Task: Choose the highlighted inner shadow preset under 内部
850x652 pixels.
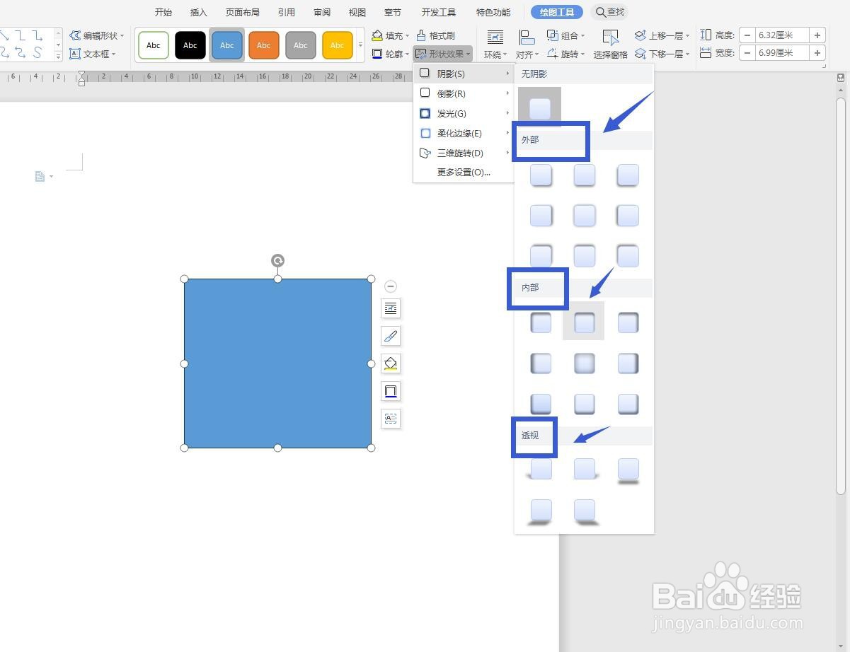Action: [584, 322]
